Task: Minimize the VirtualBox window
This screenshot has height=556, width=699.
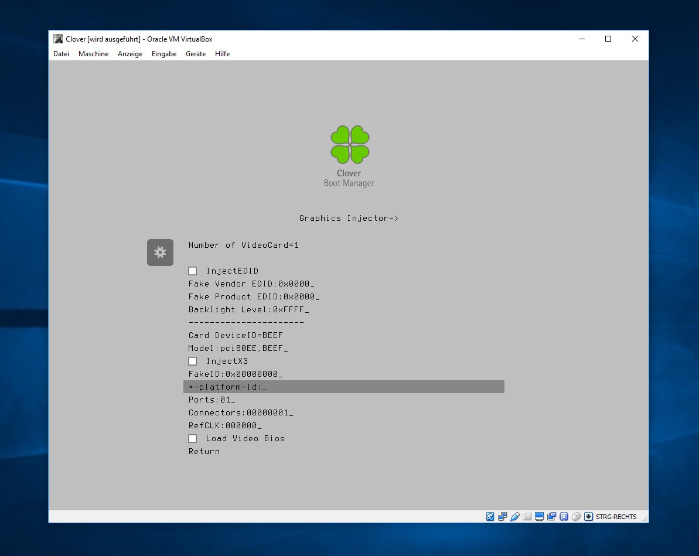Action: (x=582, y=39)
